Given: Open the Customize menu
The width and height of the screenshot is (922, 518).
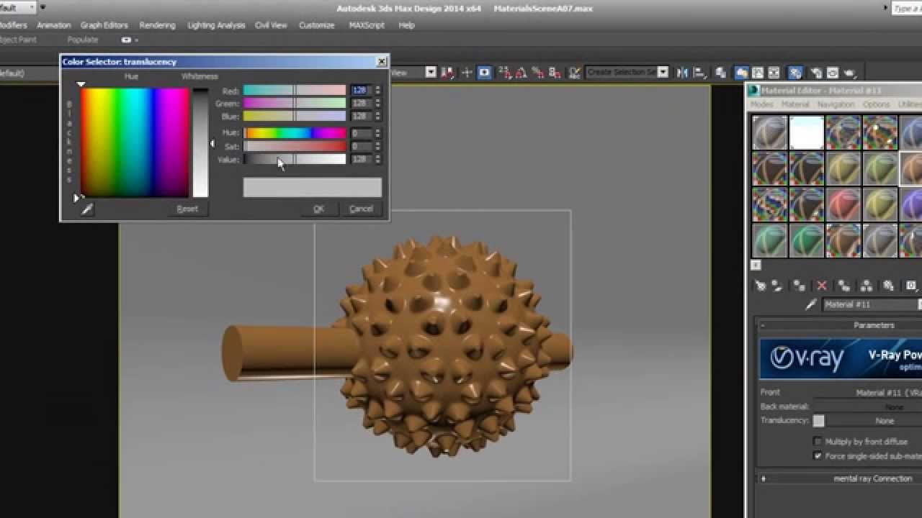Looking at the screenshot, I should pyautogui.click(x=317, y=25).
